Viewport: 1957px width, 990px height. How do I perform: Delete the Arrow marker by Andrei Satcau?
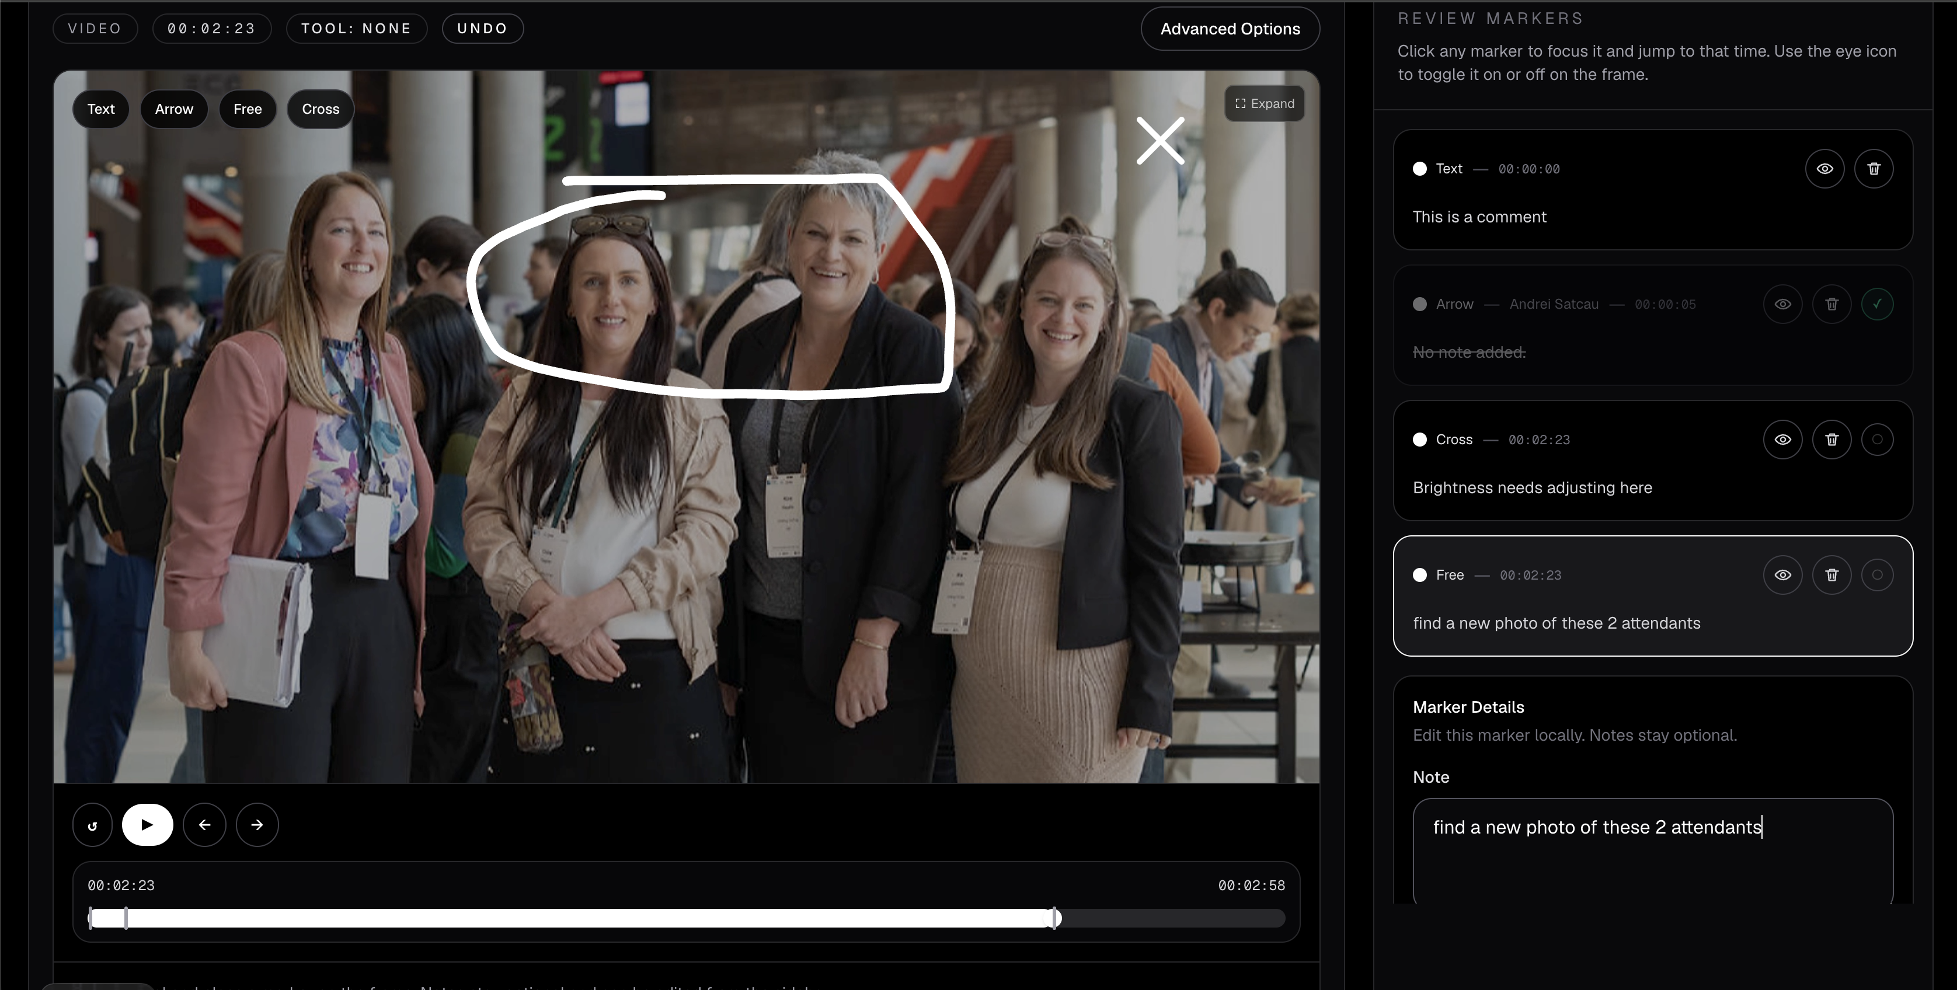coord(1831,304)
